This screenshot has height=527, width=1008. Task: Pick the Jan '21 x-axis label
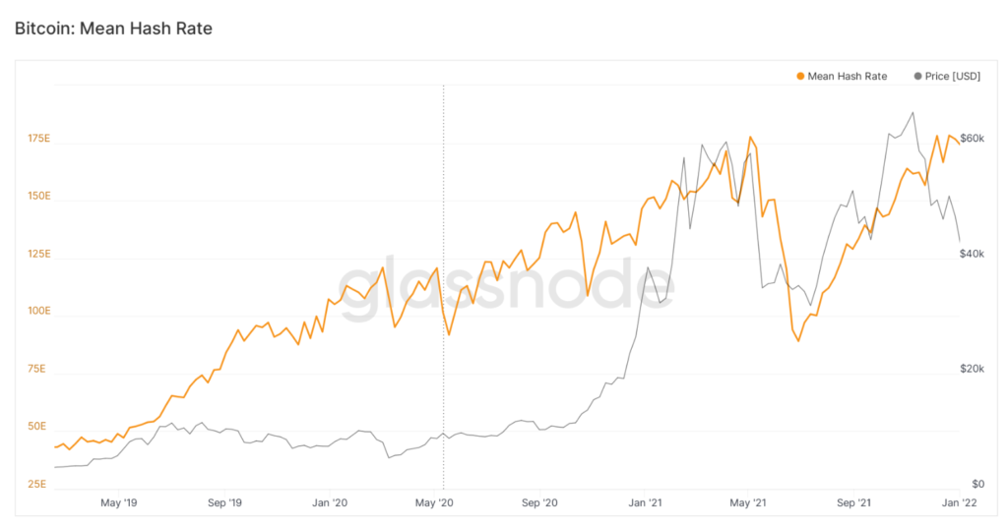[x=645, y=503]
